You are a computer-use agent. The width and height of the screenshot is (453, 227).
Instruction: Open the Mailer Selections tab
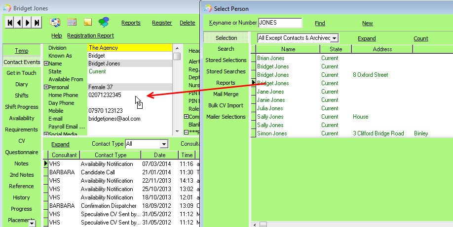coord(226,117)
